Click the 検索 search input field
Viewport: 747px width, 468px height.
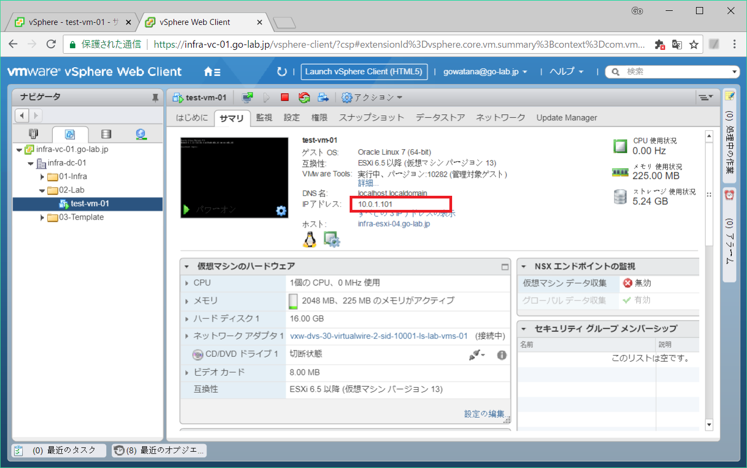click(672, 72)
